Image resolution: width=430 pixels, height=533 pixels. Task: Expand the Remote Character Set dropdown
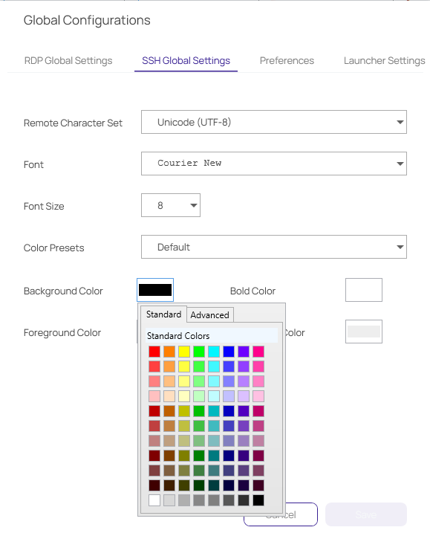(274, 122)
